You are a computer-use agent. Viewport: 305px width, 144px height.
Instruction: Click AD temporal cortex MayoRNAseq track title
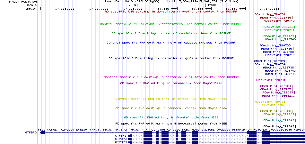coord(171,108)
